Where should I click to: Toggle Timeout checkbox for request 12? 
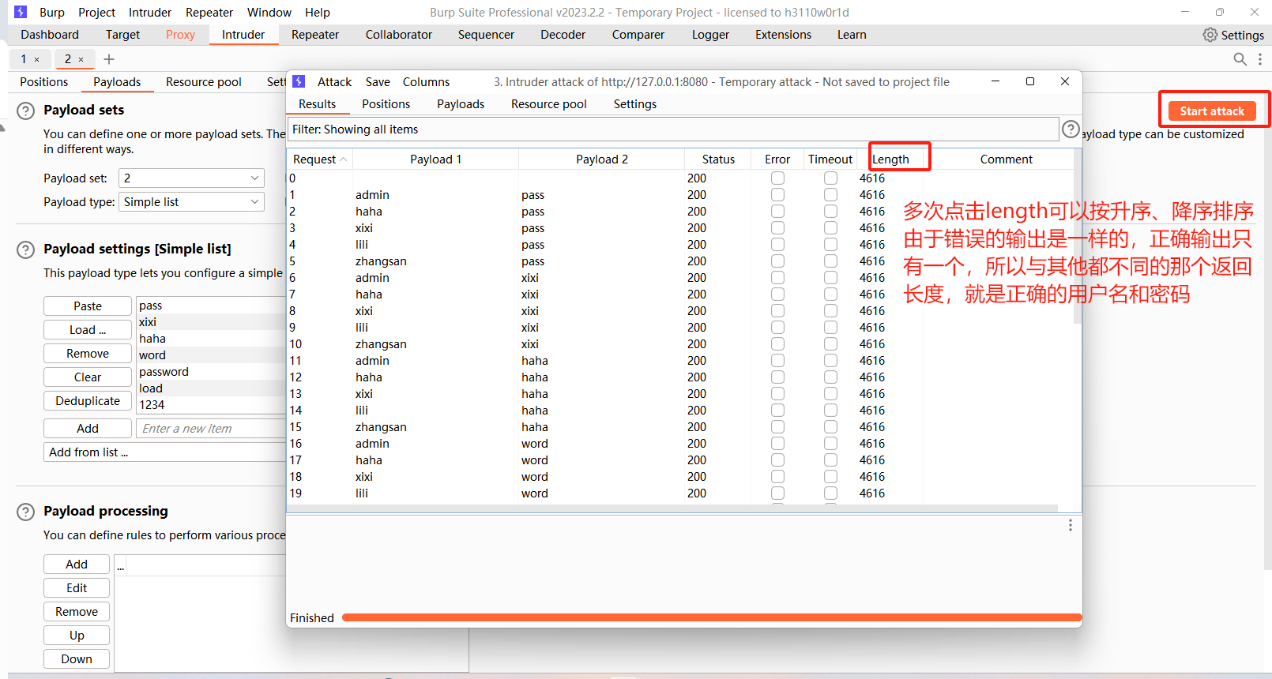point(830,377)
